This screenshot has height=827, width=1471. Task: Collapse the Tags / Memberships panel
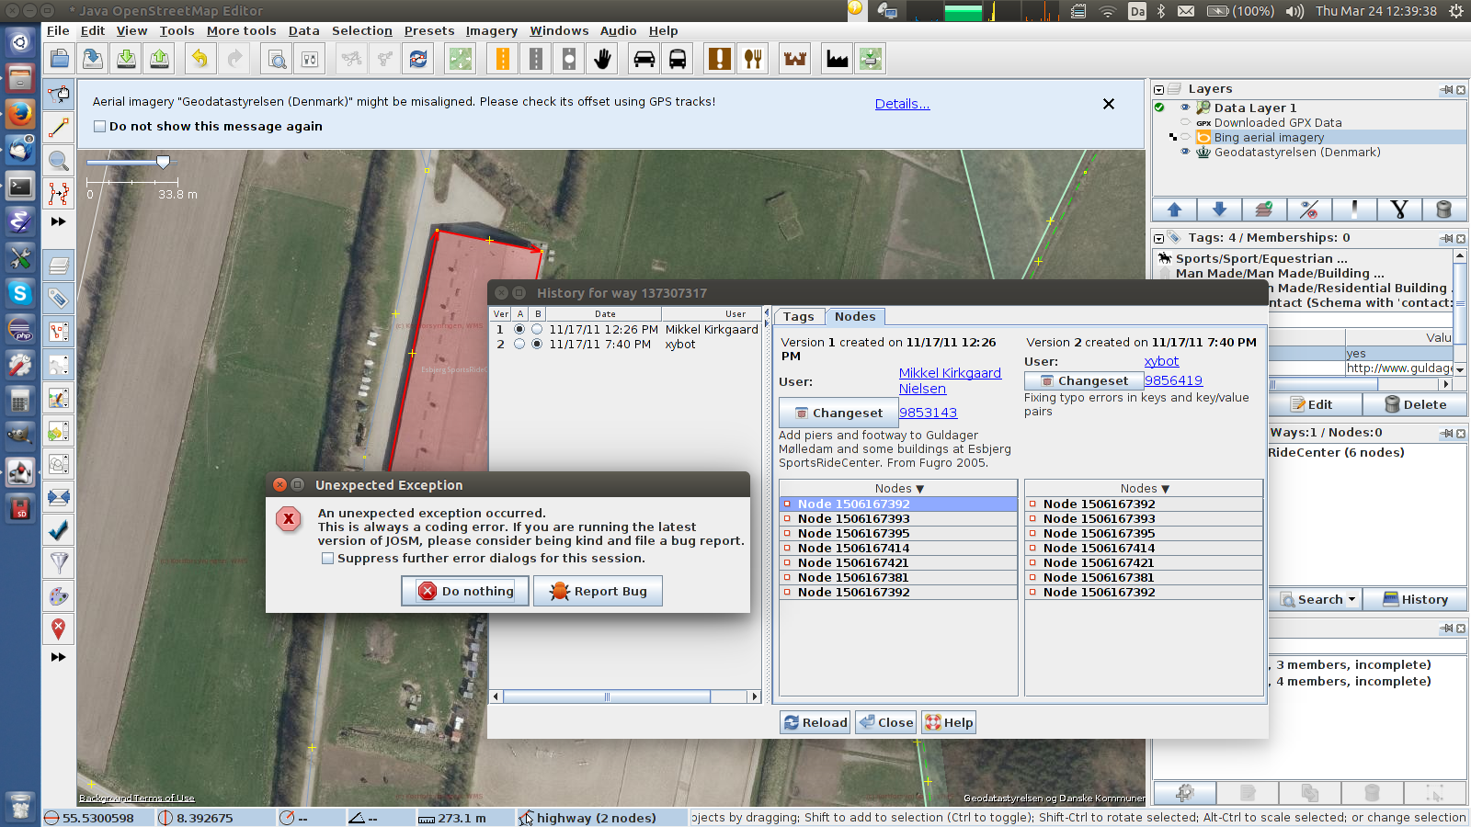1159,238
